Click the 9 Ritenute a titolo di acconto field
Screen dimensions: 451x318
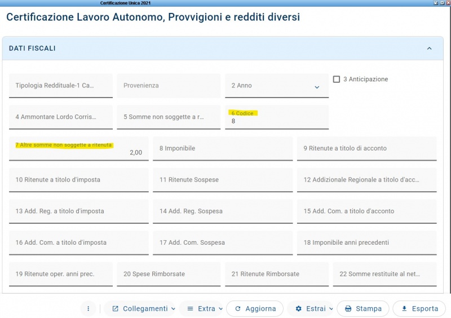click(x=367, y=148)
